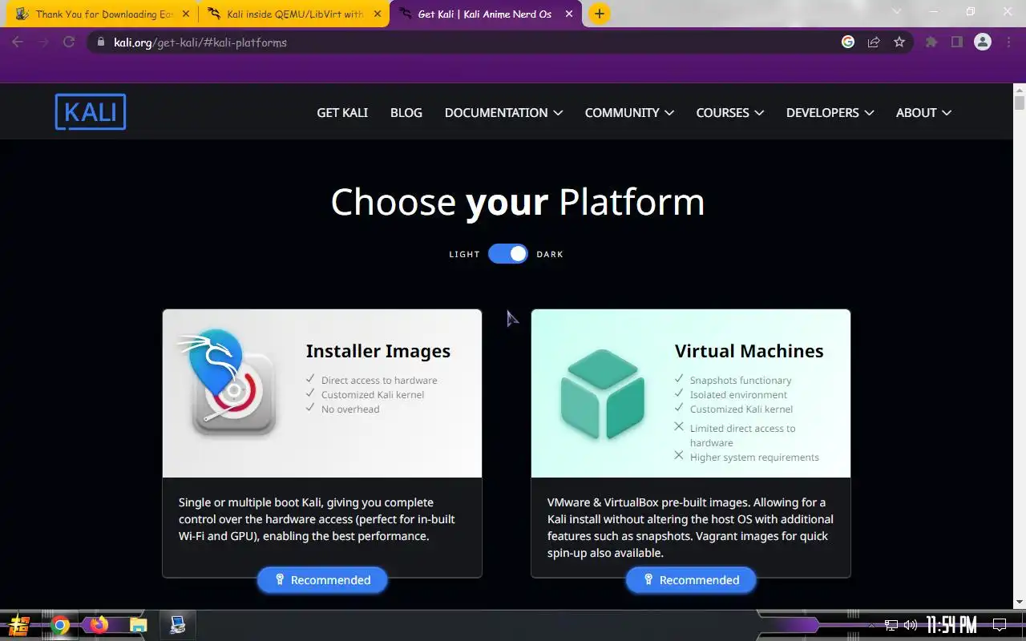
Task: Open the notification center icon
Action: pos(1000,625)
